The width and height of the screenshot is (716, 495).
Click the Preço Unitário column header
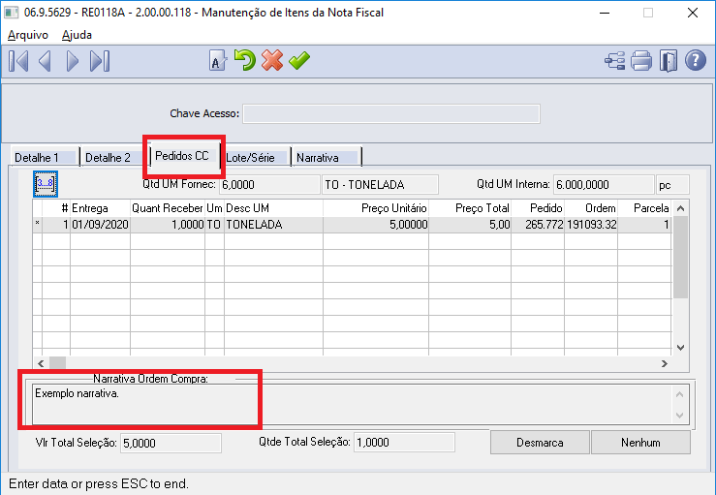click(376, 208)
